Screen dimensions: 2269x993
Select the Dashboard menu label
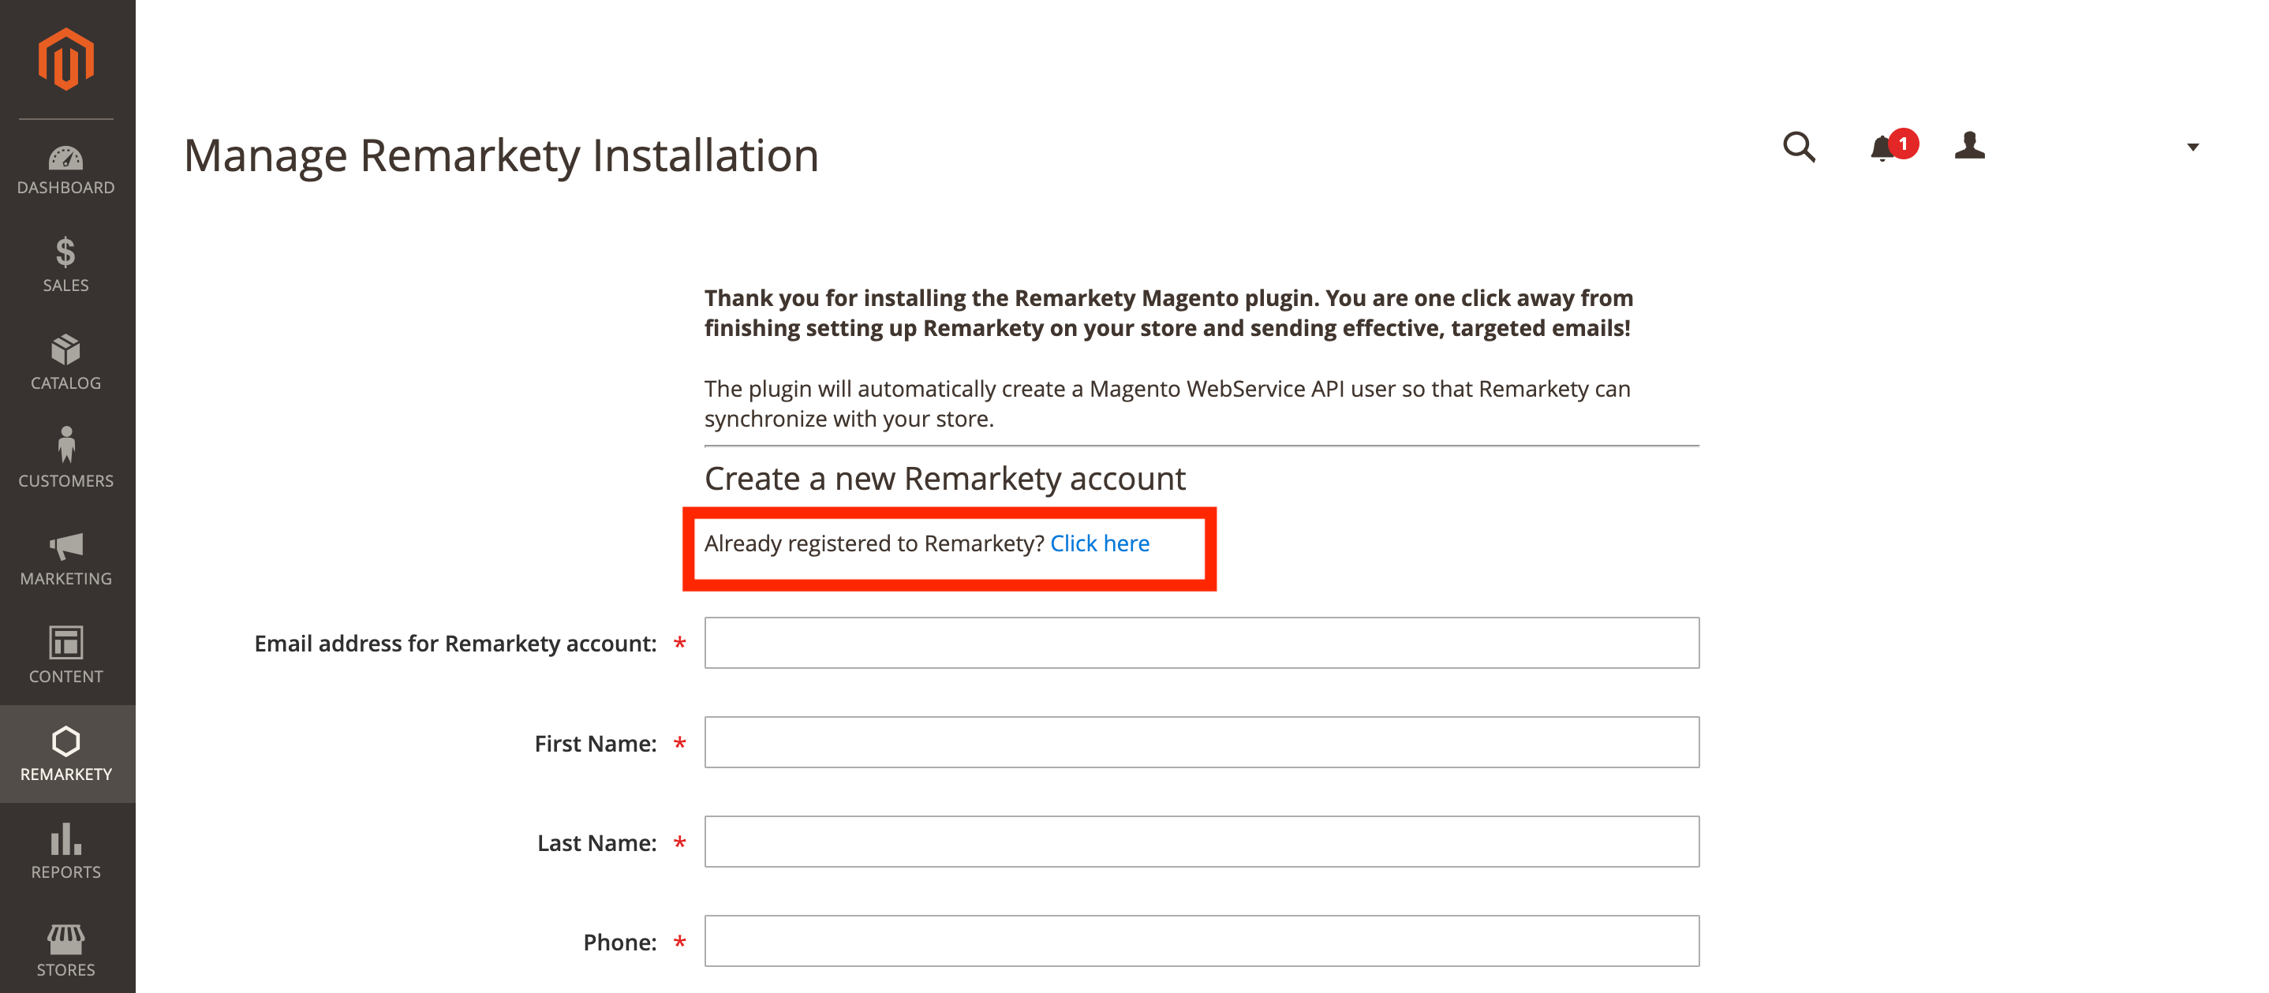[66, 188]
